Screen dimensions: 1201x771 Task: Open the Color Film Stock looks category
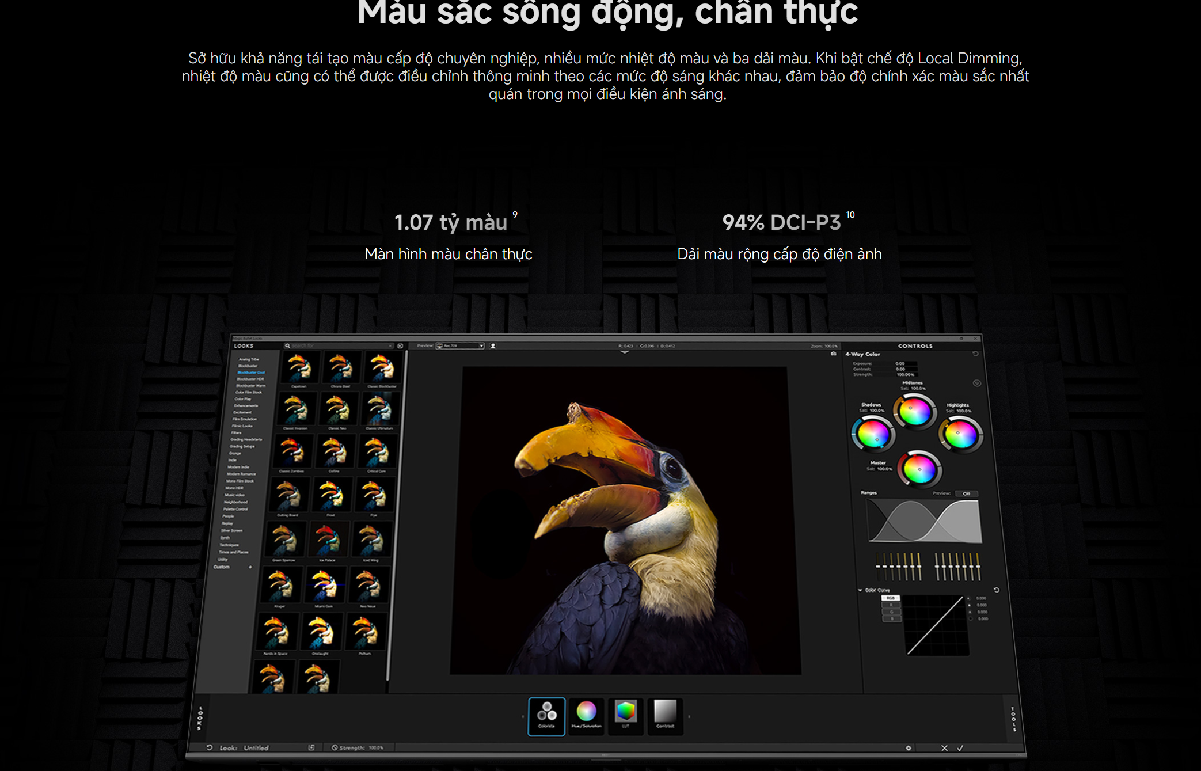(x=248, y=392)
